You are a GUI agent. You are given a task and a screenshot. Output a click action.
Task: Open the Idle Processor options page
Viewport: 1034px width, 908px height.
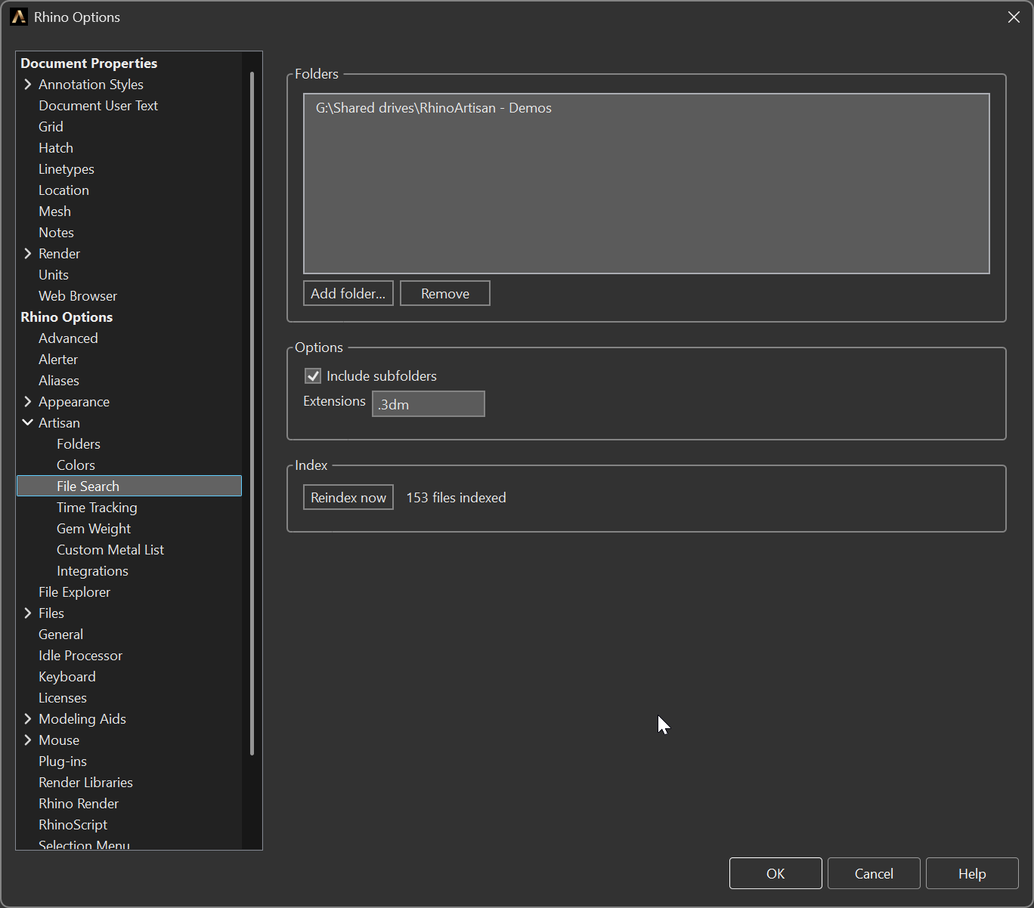pos(80,656)
